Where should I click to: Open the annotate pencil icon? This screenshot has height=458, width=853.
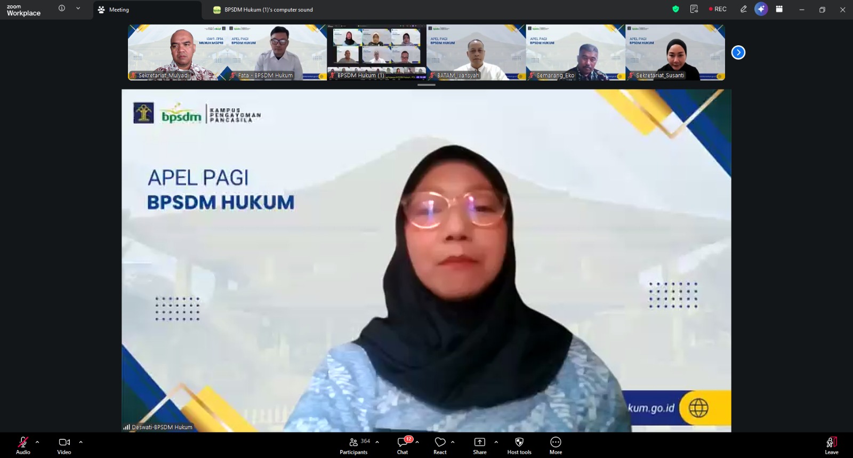tap(743, 9)
